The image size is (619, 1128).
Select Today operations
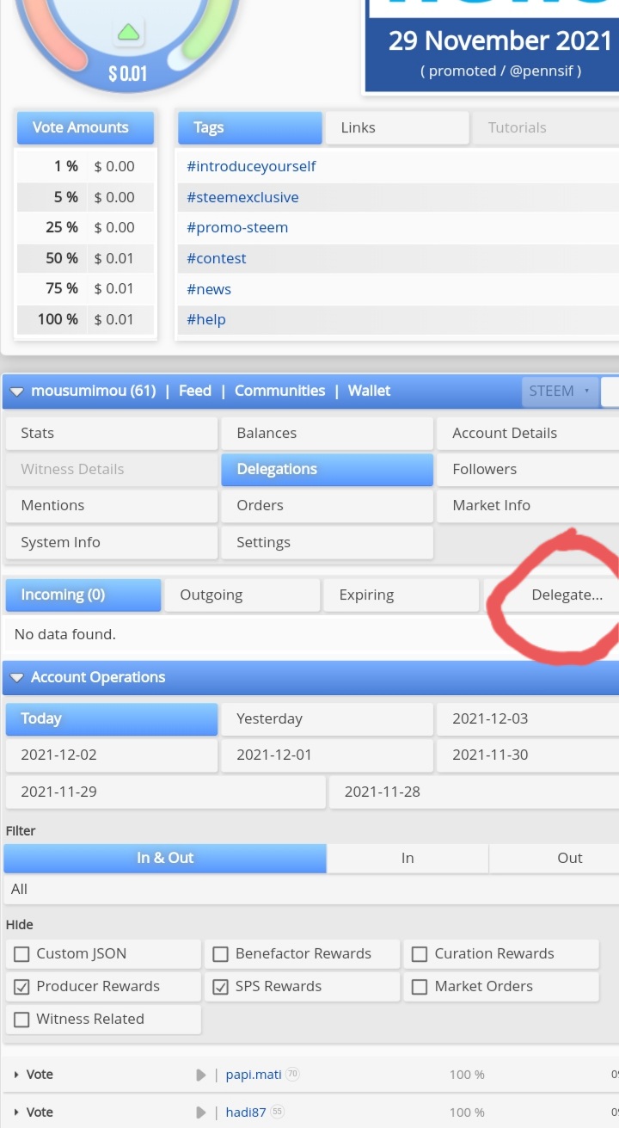tap(111, 718)
